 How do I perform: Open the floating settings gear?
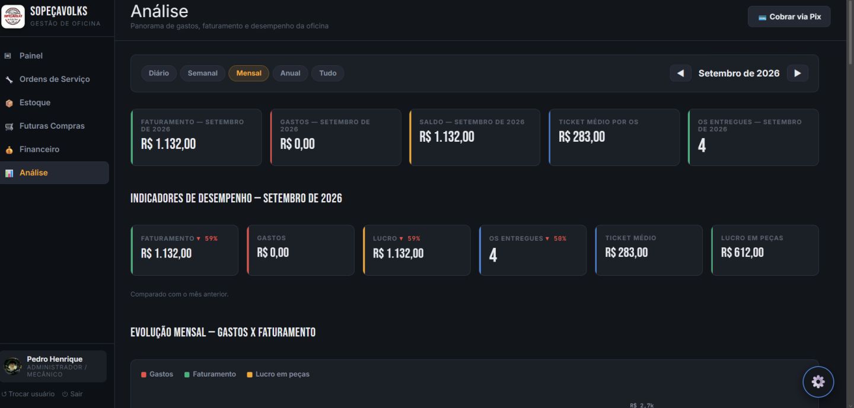[818, 382]
